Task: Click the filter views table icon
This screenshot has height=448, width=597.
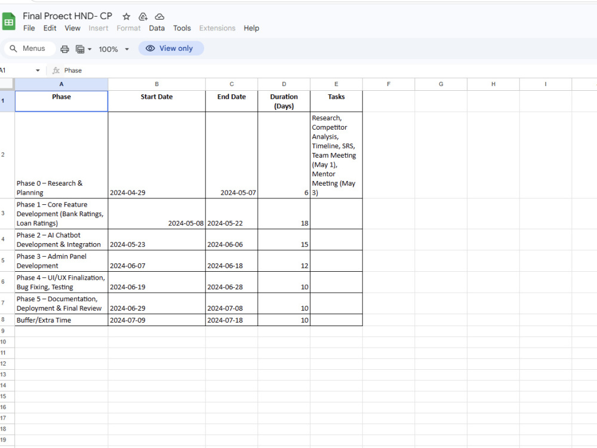Action: click(80, 49)
